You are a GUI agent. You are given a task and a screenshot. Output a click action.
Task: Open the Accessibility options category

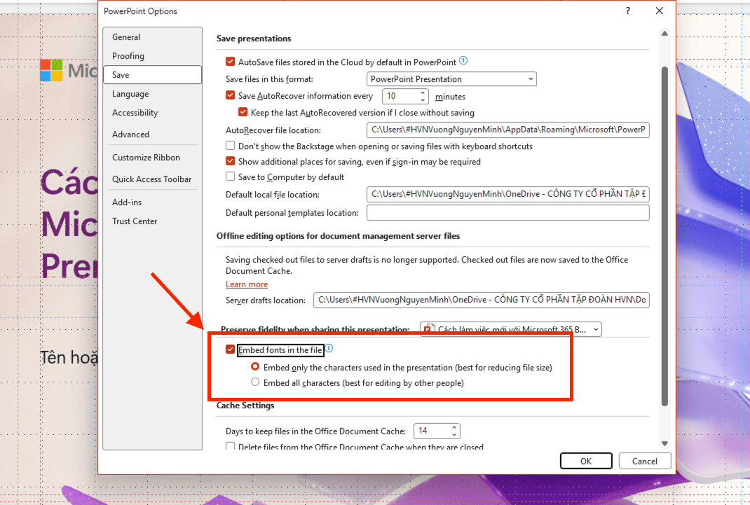[x=152, y=113]
